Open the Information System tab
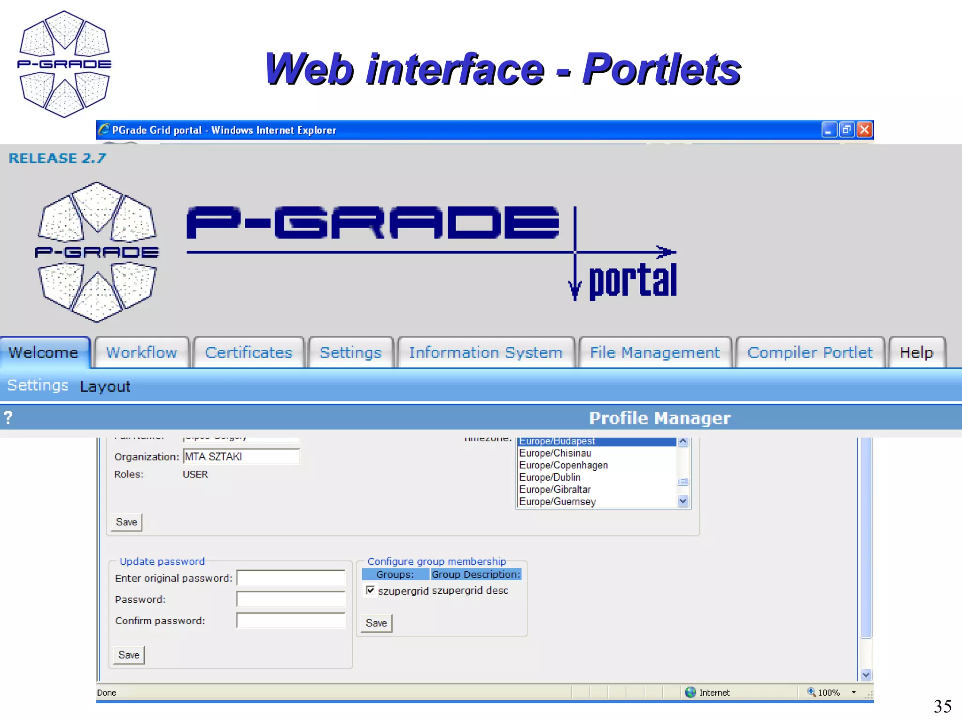Image resolution: width=962 pixels, height=721 pixels. pyautogui.click(x=486, y=352)
